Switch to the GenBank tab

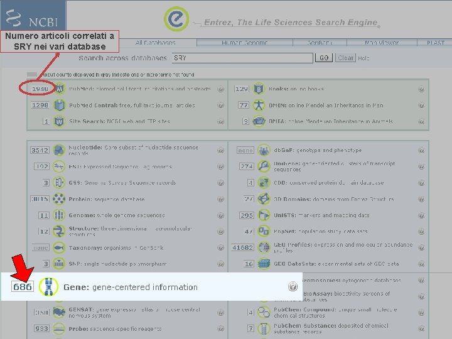320,43
